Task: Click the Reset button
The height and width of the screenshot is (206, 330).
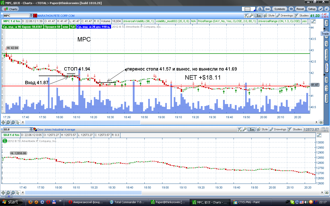Action: pos(300,9)
